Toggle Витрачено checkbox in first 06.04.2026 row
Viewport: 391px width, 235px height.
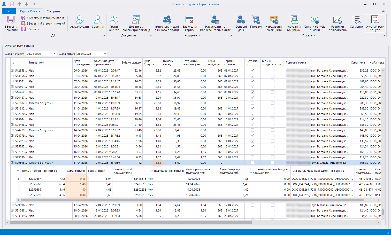click(x=252, y=71)
